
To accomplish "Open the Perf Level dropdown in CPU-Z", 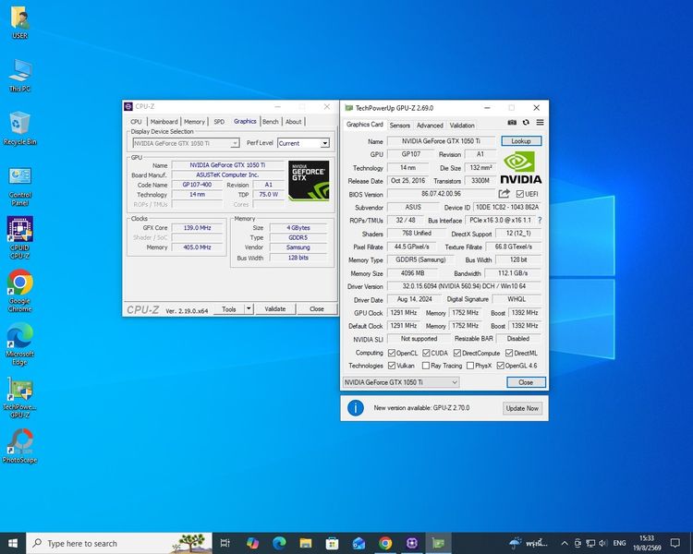I will point(325,143).
